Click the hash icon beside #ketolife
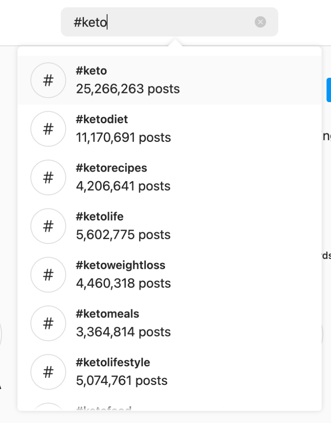 48,226
